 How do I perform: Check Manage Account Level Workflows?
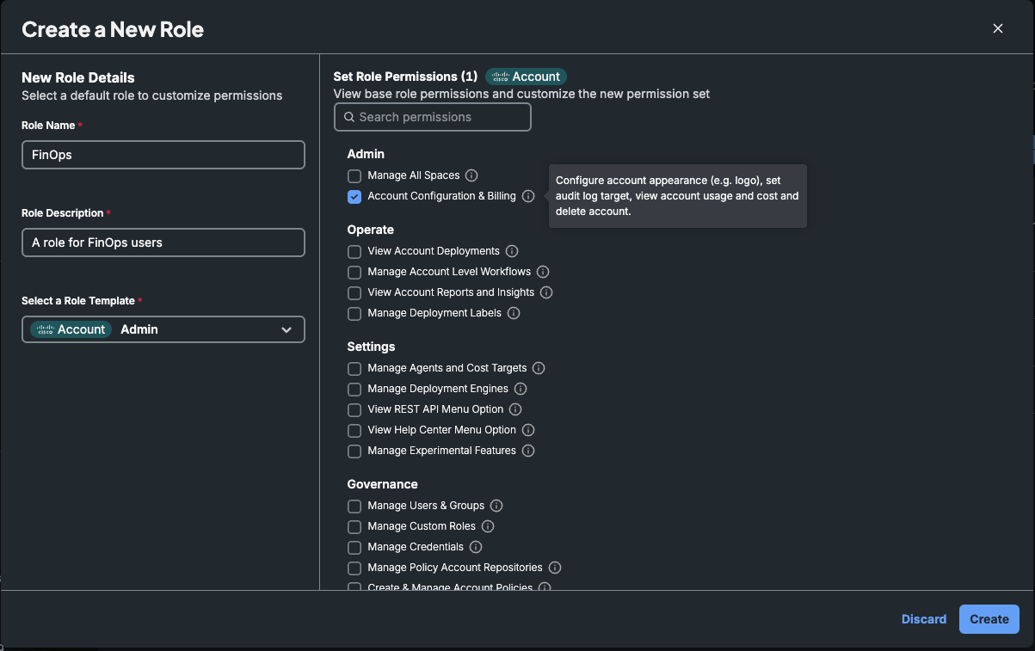pyautogui.click(x=354, y=272)
